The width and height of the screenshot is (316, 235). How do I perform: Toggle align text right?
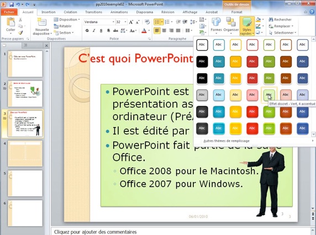click(171, 30)
